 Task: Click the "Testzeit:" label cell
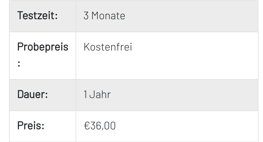pyautogui.click(x=37, y=16)
